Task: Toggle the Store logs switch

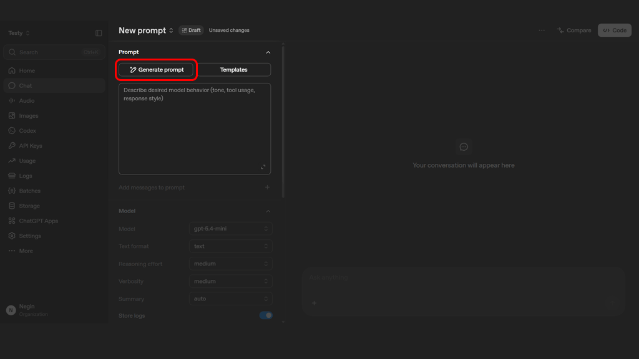Action: [x=266, y=315]
